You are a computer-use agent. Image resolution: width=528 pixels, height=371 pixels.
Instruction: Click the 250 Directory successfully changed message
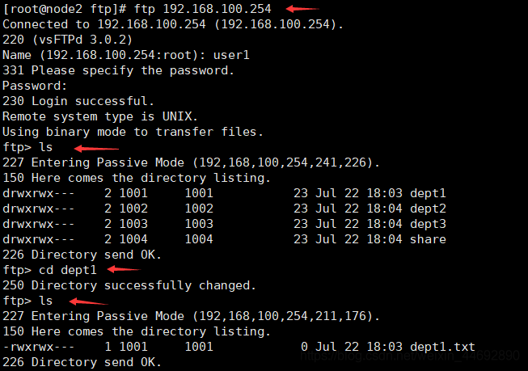(129, 285)
